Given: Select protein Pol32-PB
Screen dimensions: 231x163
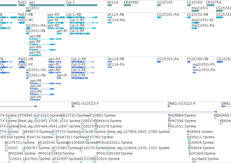Looking at the screenshot, I should (x=26, y=59).
